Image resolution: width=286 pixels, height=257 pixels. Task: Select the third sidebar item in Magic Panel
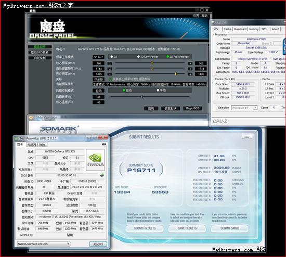[x=40, y=58]
